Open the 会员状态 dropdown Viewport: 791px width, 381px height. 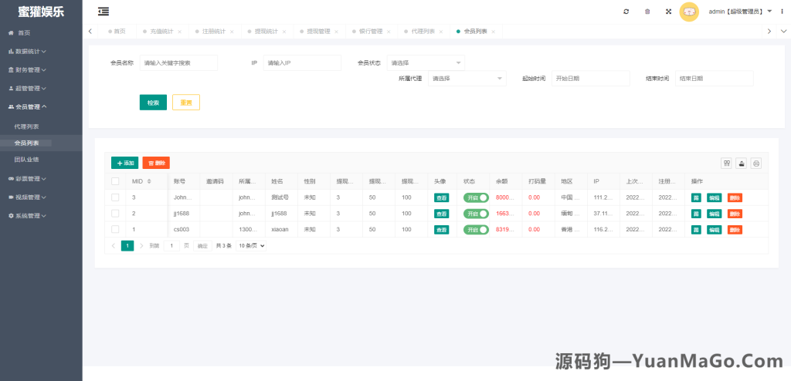click(426, 63)
